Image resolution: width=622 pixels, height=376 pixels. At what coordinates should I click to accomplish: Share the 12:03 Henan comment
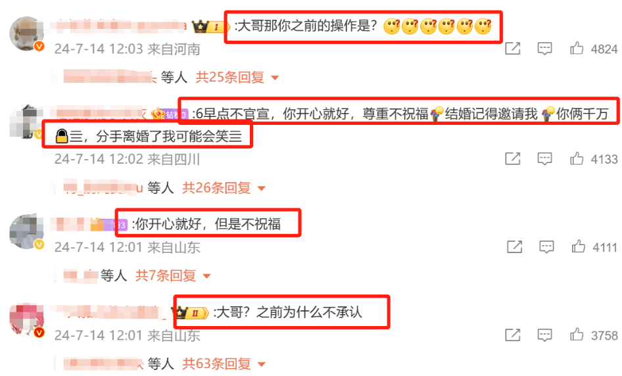tap(512, 49)
